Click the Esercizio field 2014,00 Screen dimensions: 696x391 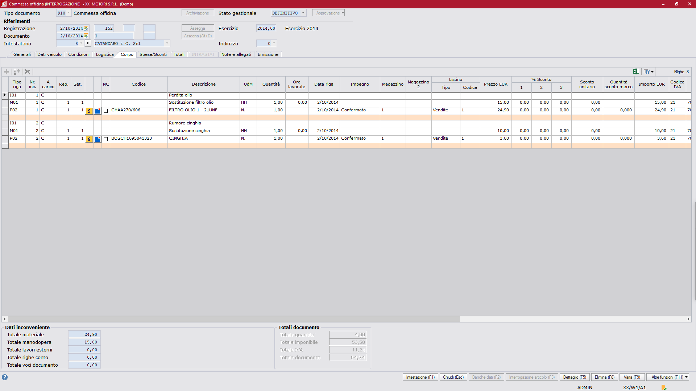(266, 28)
